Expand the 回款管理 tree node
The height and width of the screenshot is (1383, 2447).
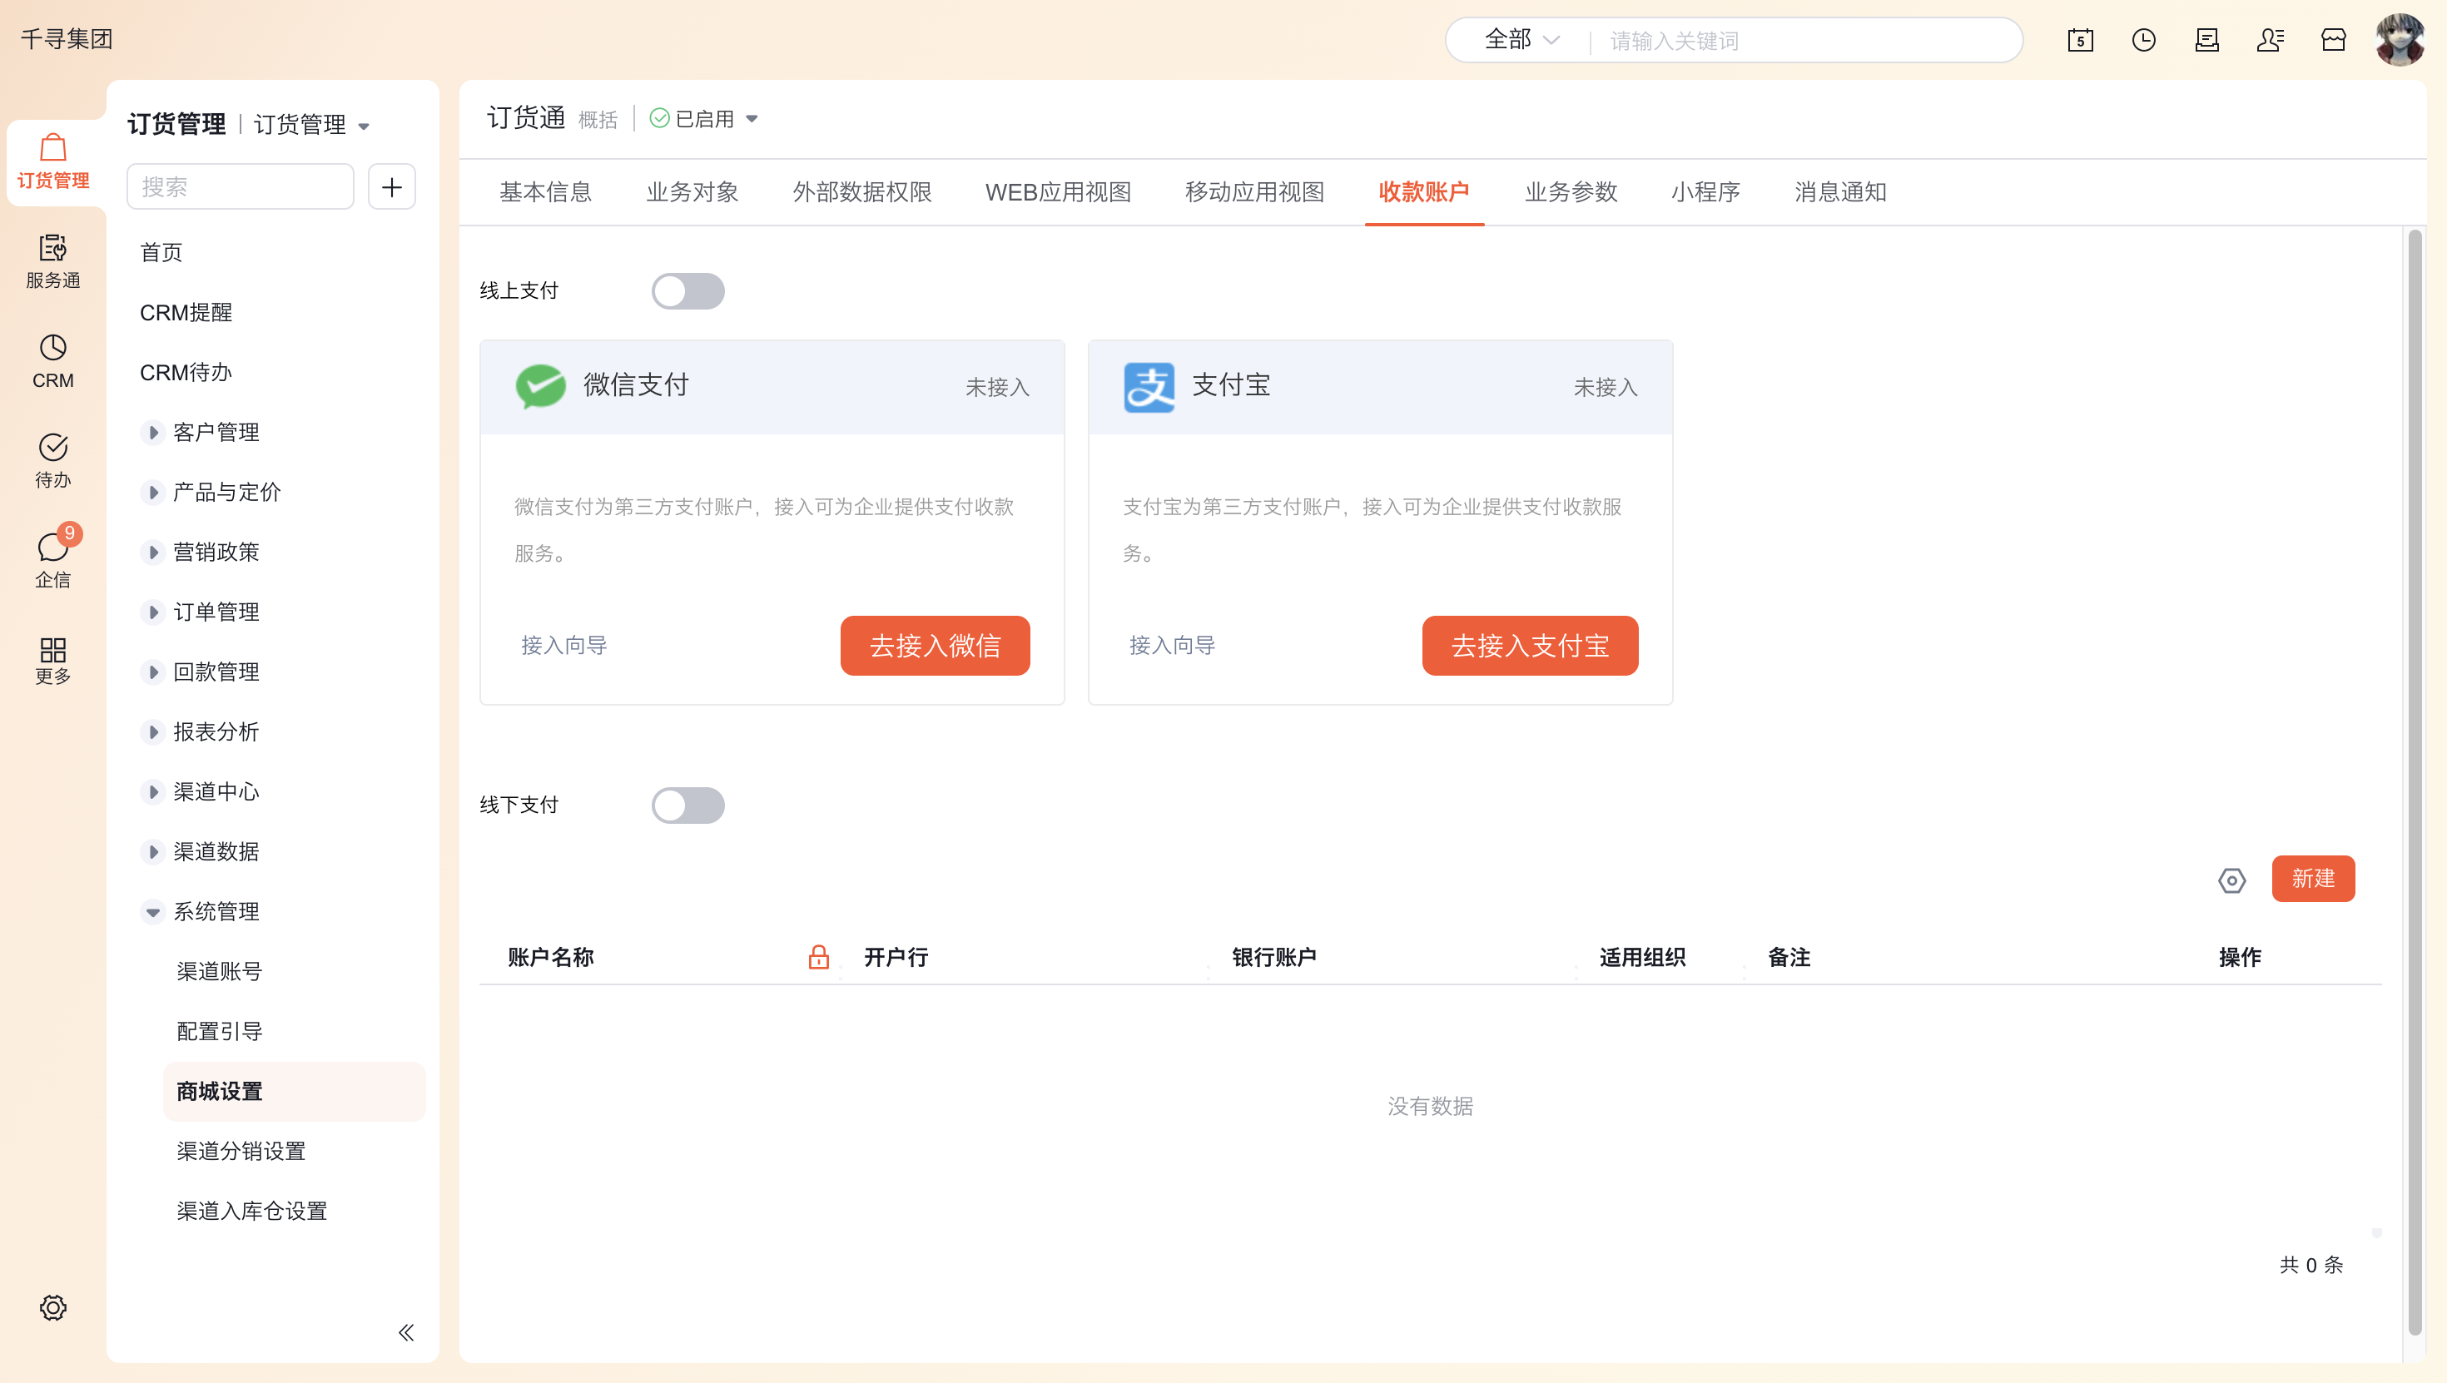(x=152, y=672)
